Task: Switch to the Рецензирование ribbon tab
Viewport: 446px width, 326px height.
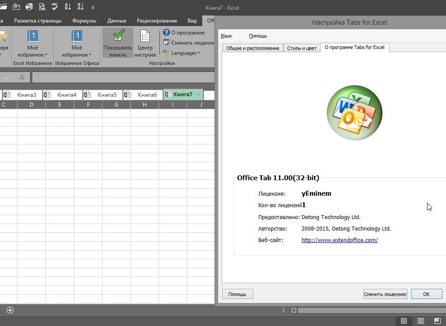Action: click(157, 21)
